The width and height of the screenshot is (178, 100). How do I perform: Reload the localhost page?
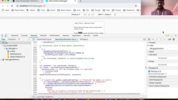12,6
